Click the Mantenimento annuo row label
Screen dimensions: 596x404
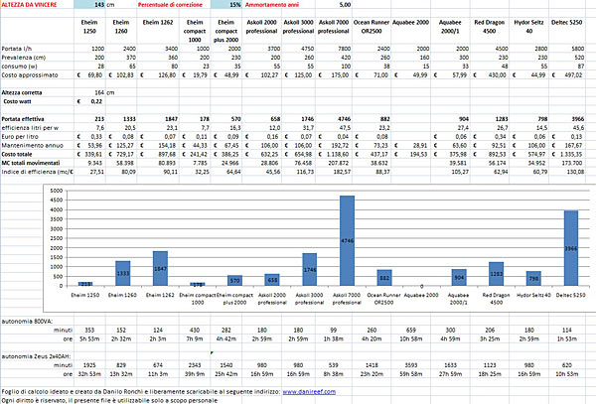tap(33, 145)
